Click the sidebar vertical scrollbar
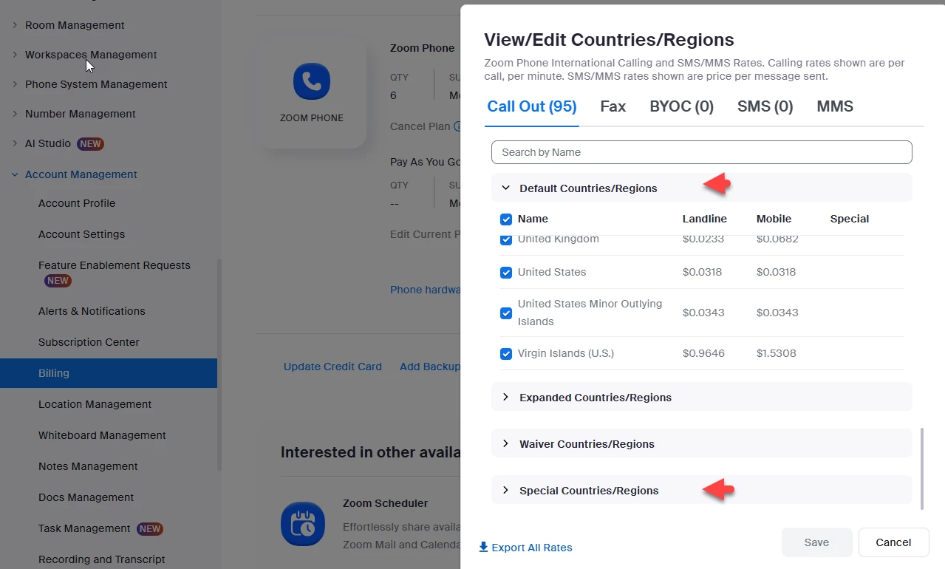This screenshot has height=569, width=945. tap(219, 365)
